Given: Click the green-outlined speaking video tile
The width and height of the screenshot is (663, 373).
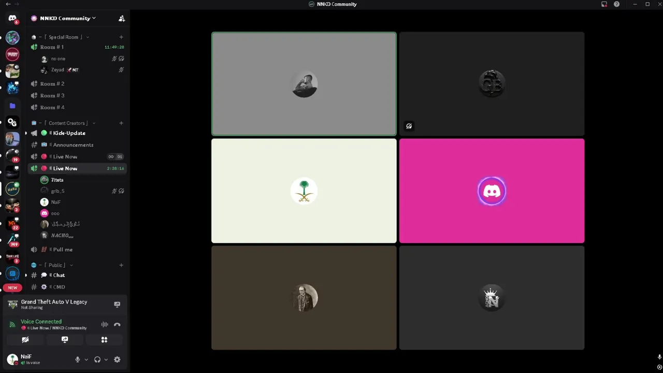Looking at the screenshot, I should (304, 84).
